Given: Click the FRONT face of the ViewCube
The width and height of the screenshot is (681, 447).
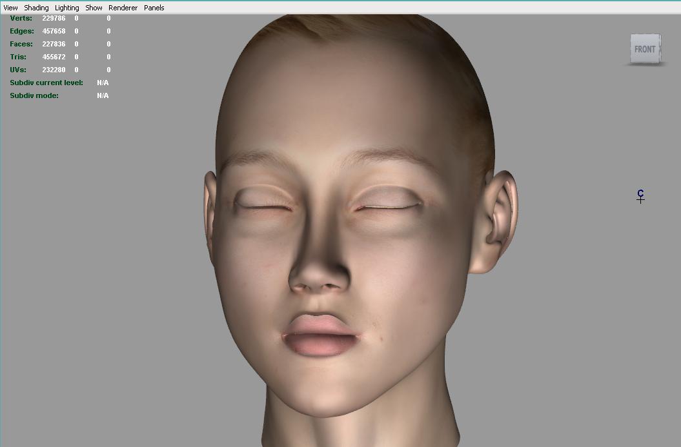Looking at the screenshot, I should 644,49.
